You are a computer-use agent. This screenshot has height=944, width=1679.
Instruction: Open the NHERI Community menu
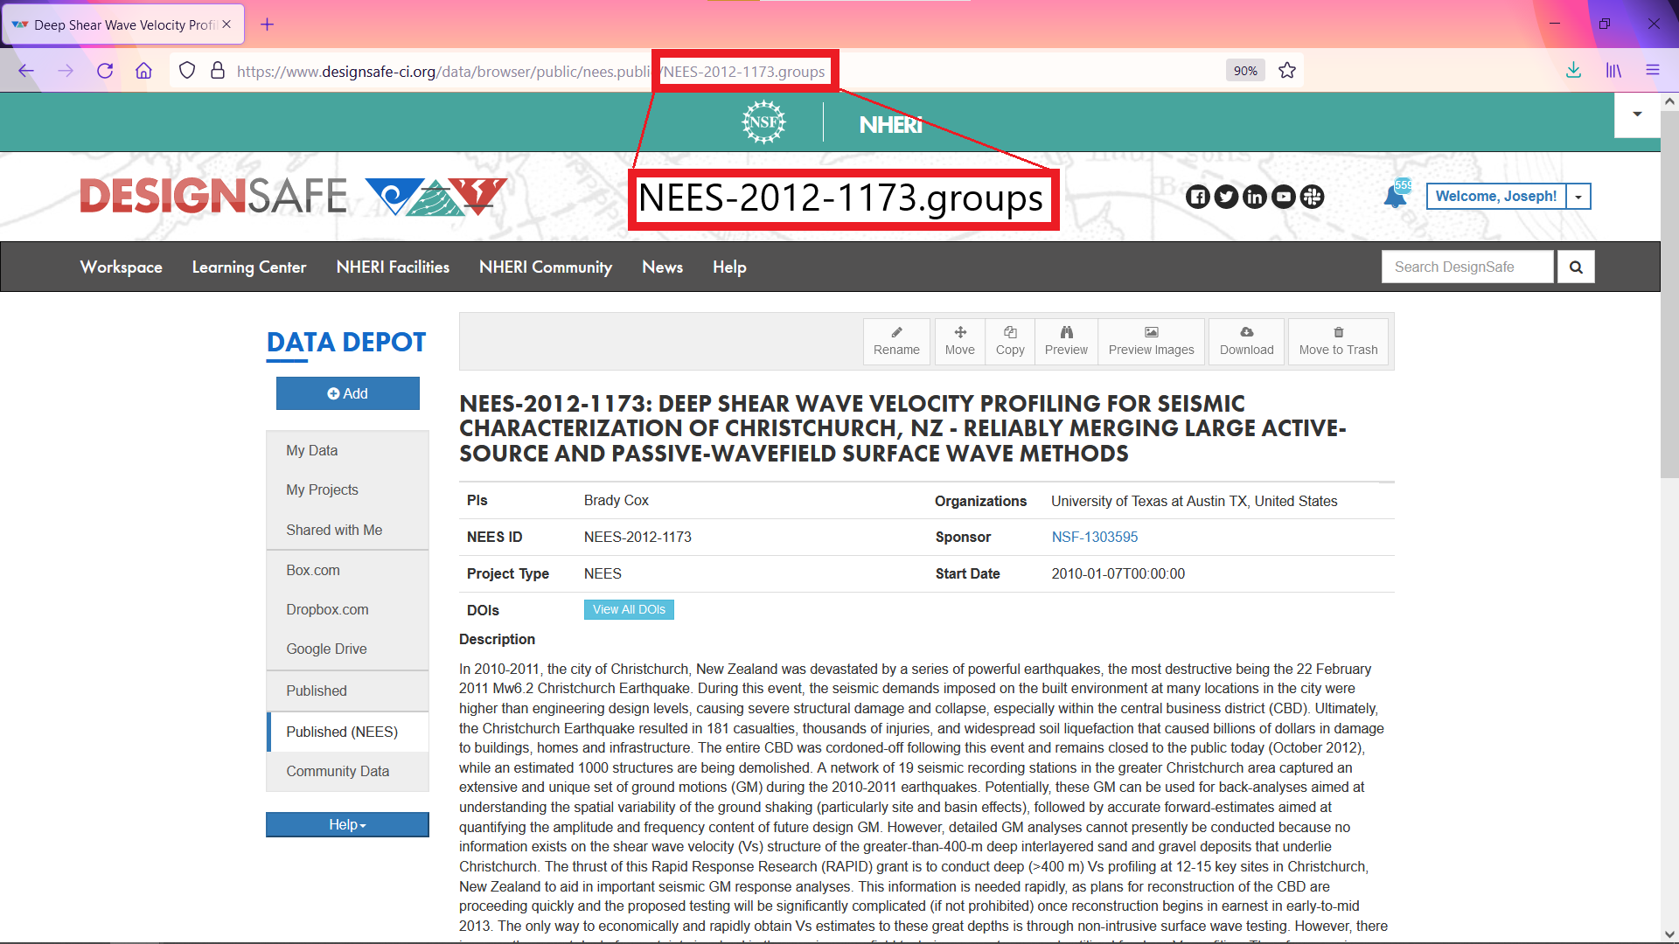(x=546, y=267)
